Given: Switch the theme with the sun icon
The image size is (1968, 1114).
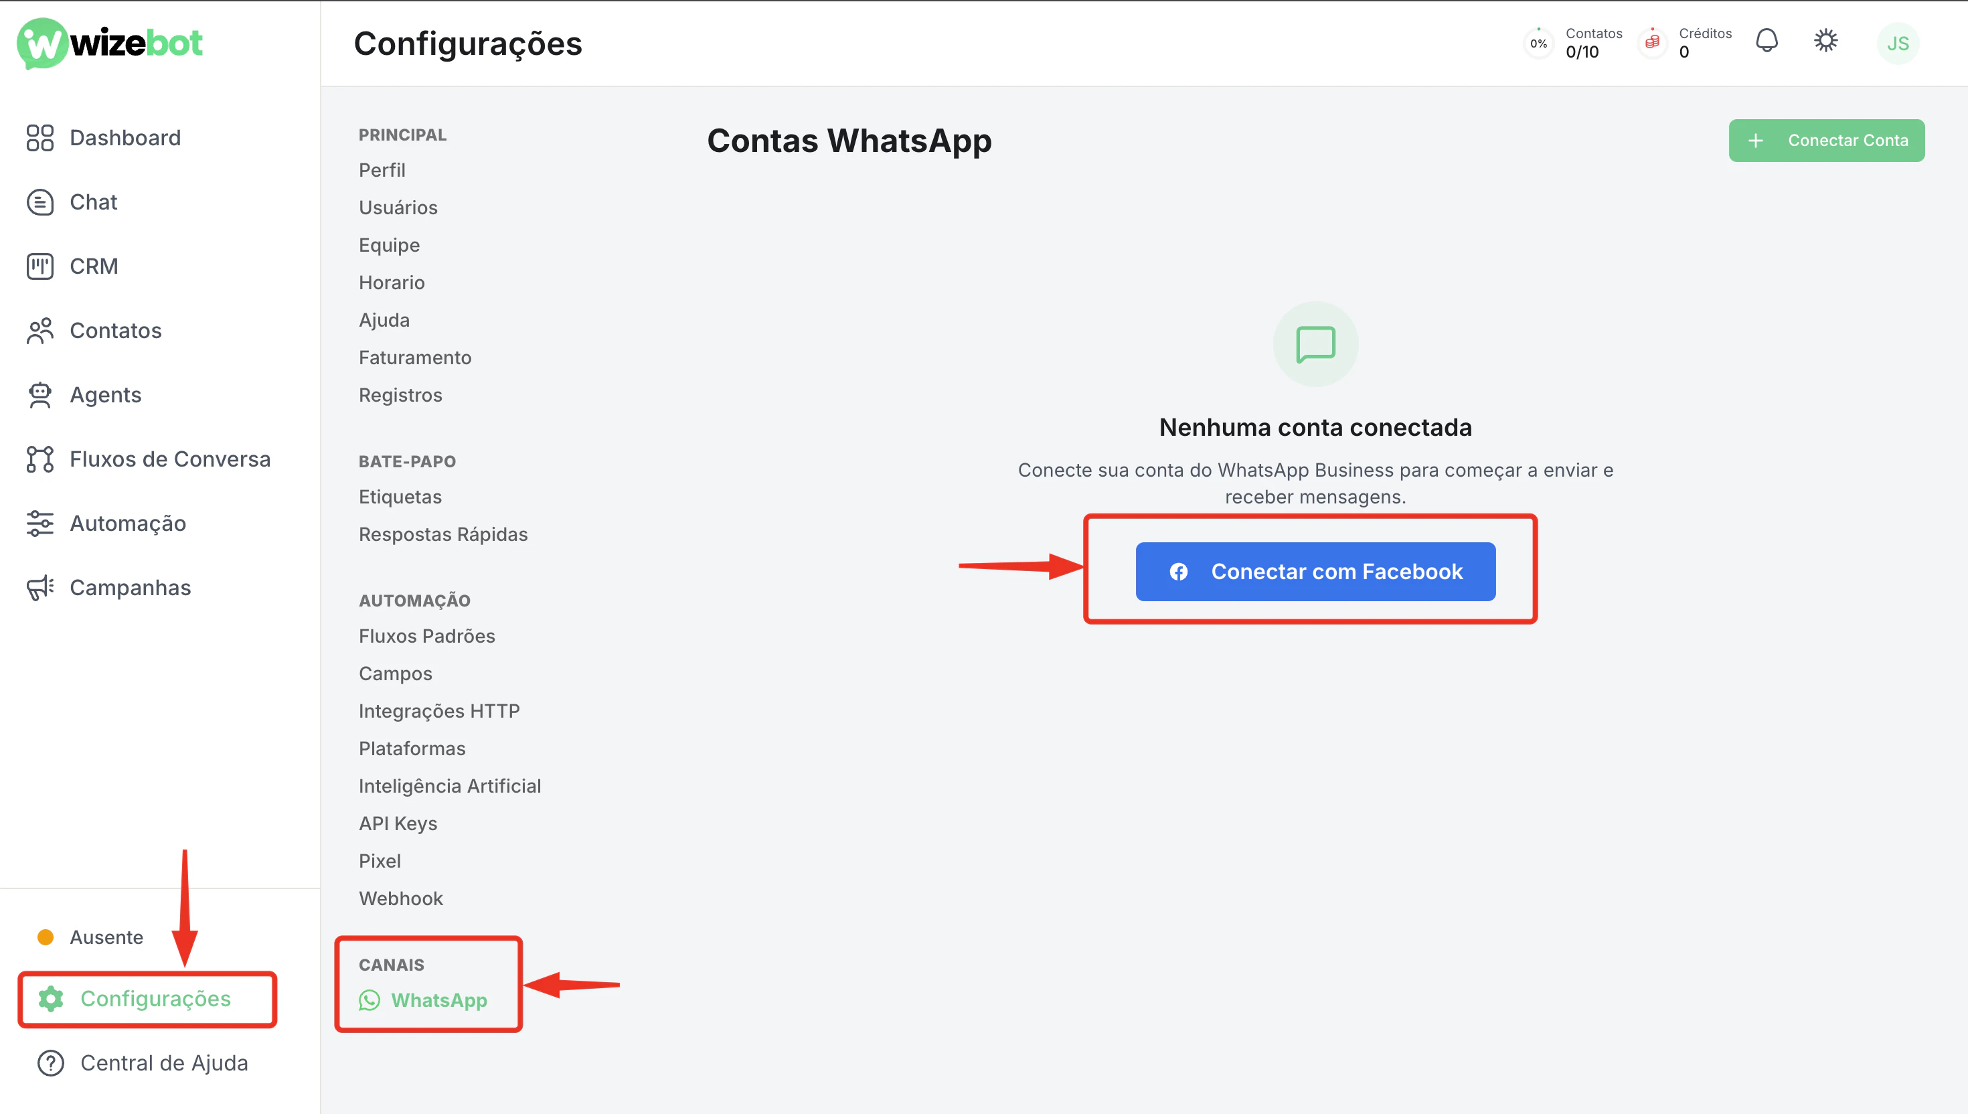Looking at the screenshot, I should coord(1825,41).
